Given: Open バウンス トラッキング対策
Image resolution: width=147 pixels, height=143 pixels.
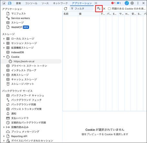Looking at the screenshot, I should (x=26, y=109).
